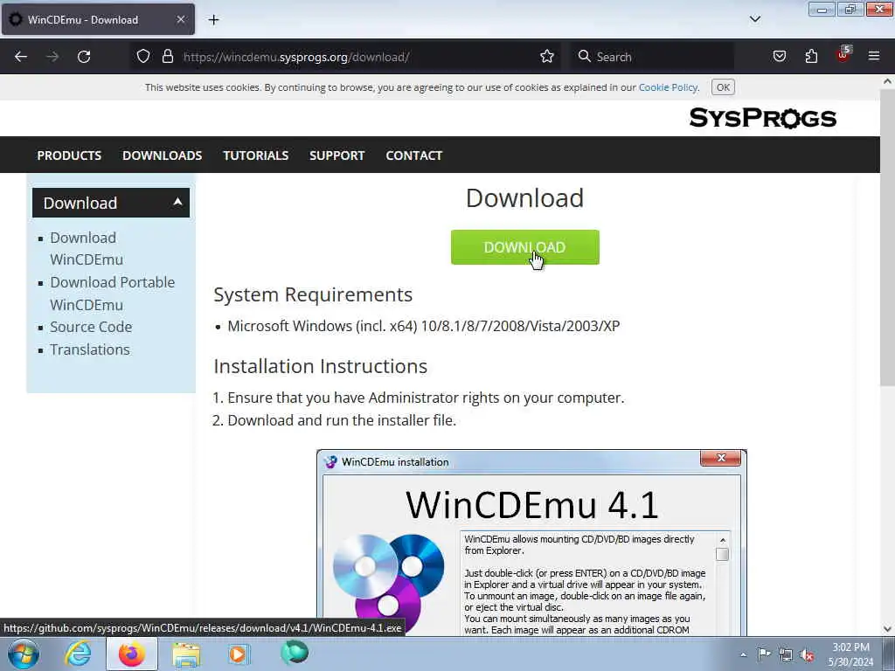
Task: Bookmark this page with the star icon
Action: point(547,57)
